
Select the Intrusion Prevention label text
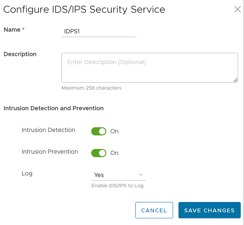[50, 152]
